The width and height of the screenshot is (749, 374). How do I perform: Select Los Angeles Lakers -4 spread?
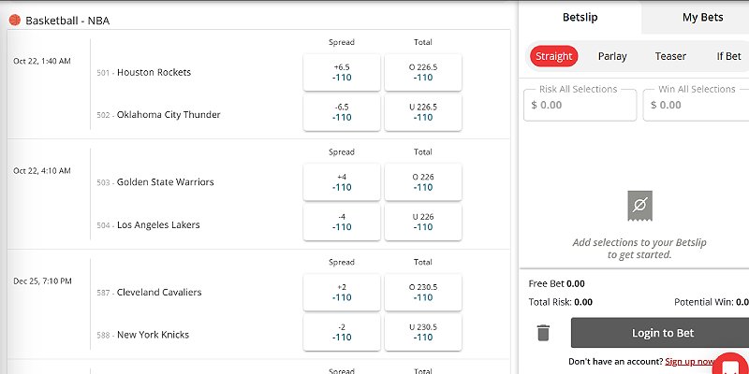(x=342, y=222)
